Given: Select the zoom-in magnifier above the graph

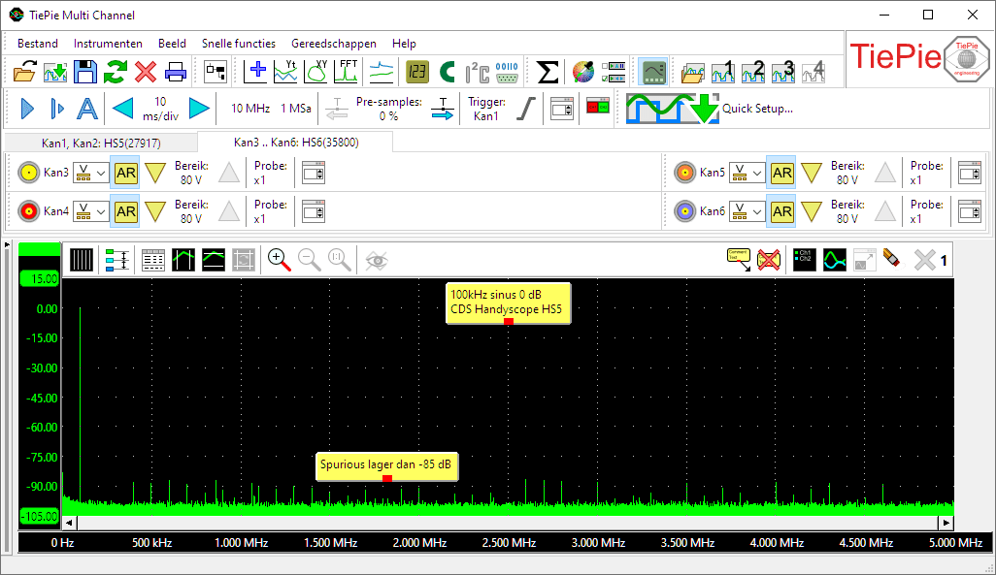Looking at the screenshot, I should tap(277, 260).
